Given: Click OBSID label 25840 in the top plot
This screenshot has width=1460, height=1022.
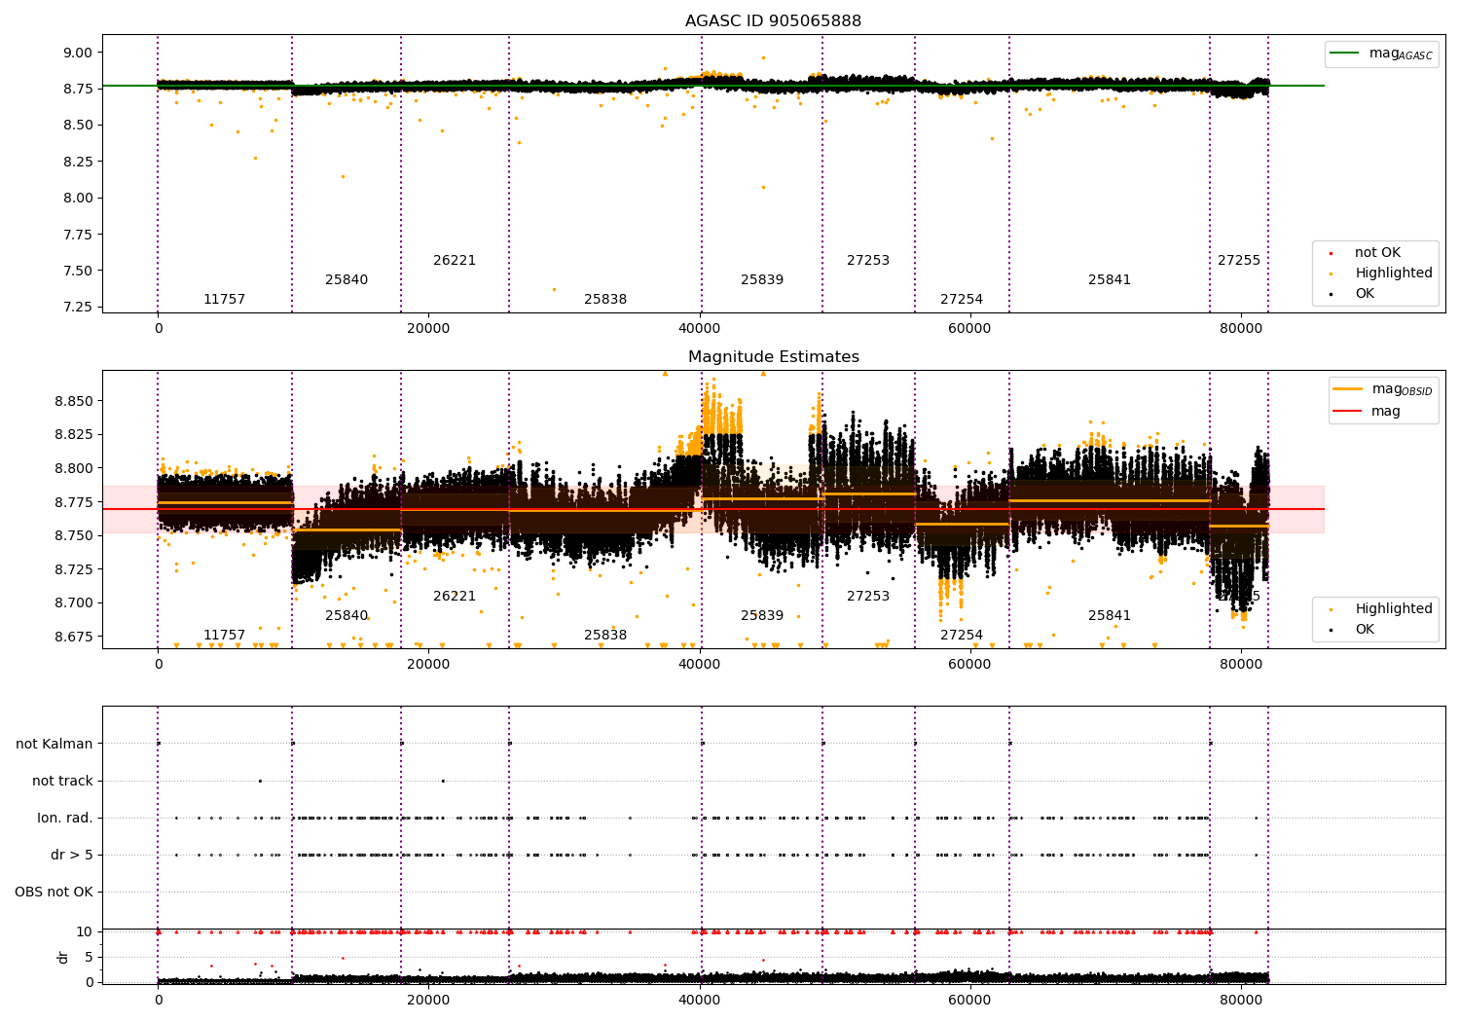Looking at the screenshot, I should [347, 280].
